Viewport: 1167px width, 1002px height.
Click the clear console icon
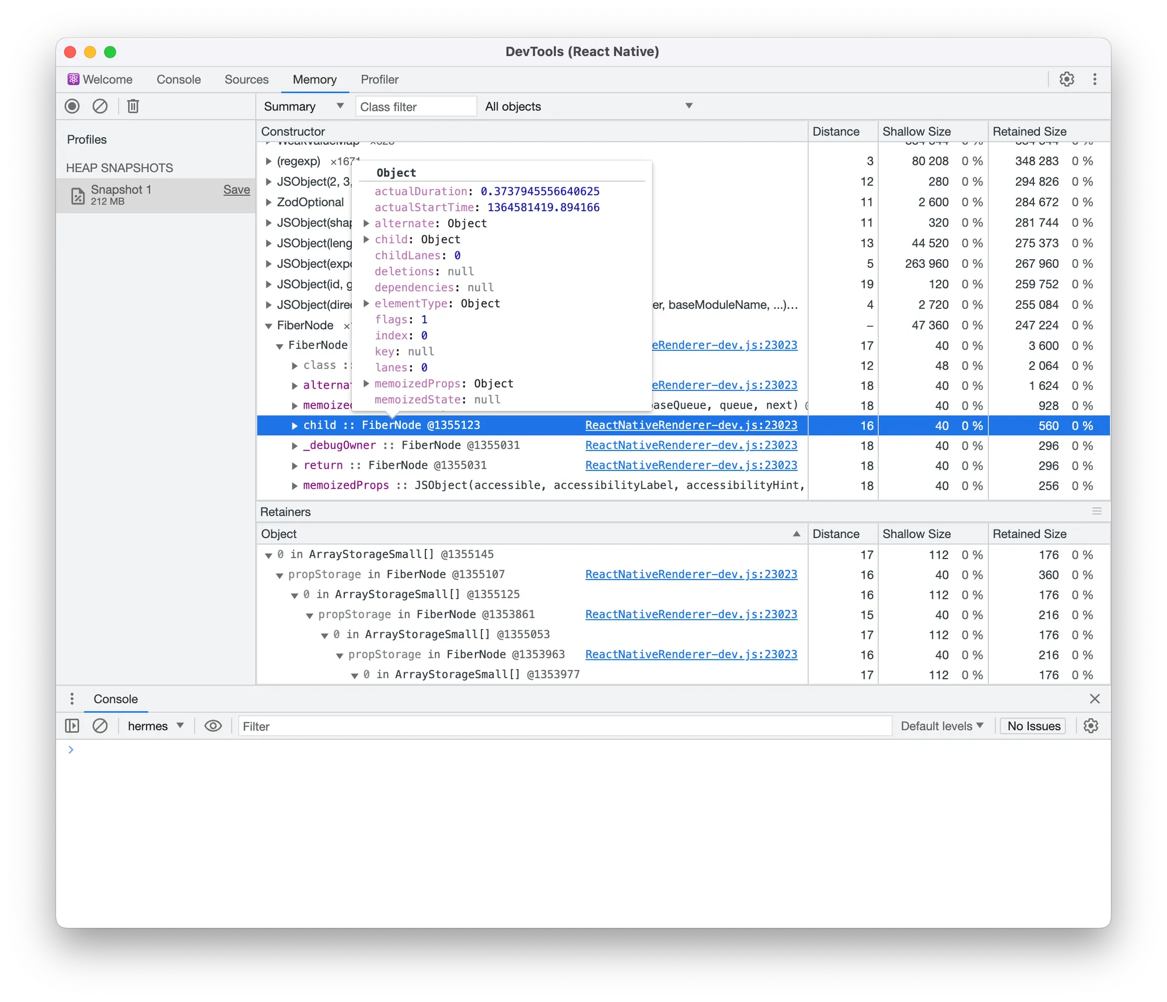pyautogui.click(x=100, y=726)
